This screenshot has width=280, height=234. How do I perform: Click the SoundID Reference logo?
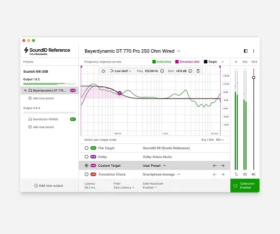47,51
